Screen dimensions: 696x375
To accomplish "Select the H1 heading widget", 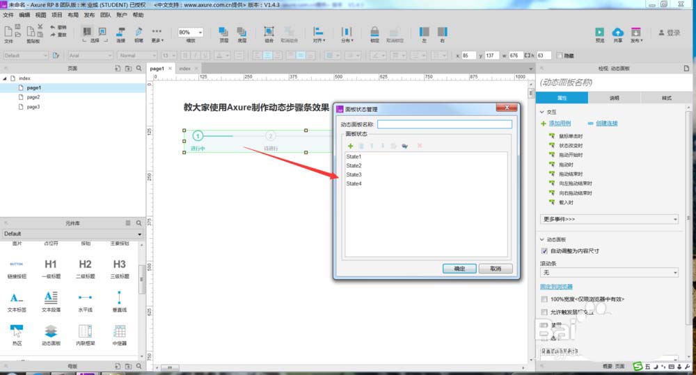I will 51,268.
